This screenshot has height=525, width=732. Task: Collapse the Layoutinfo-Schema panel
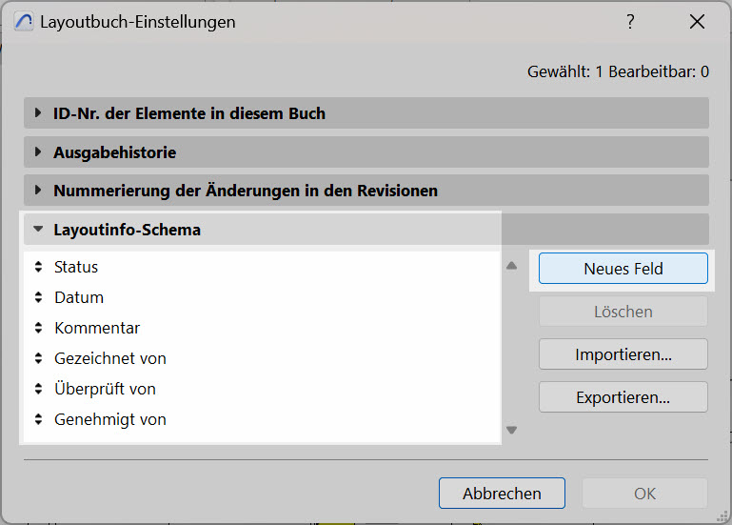pos(366,230)
